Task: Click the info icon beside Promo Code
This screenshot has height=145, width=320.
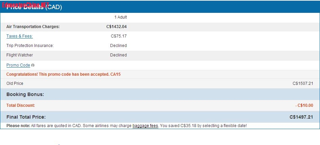Action: 33,65
